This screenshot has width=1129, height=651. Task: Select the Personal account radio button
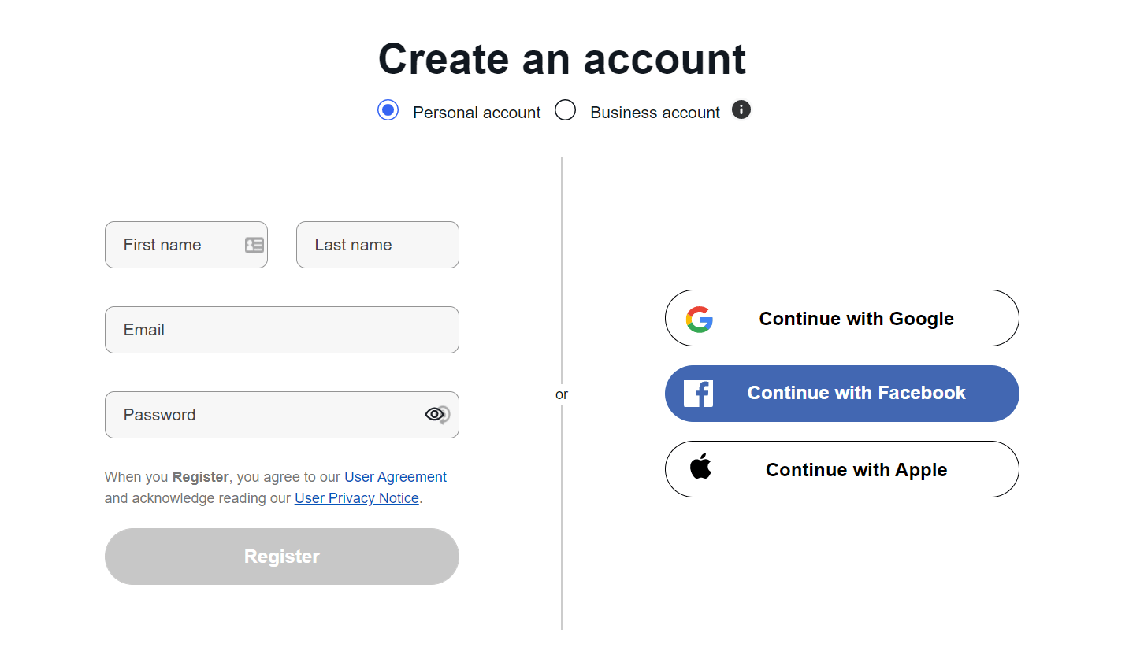coord(388,110)
